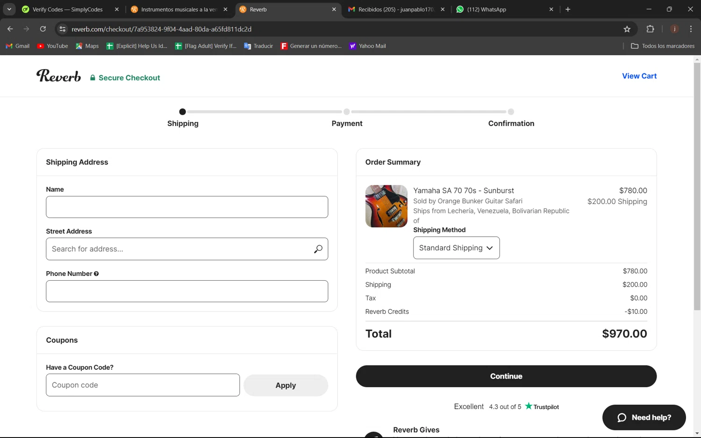Open YouTube bookmark
The height and width of the screenshot is (438, 701).
[52, 46]
